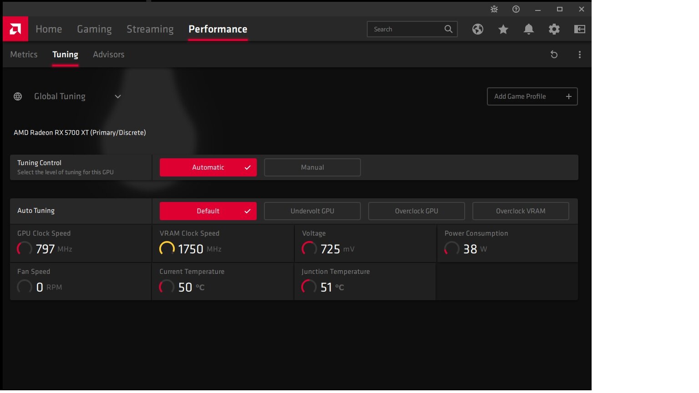The height and width of the screenshot is (393, 699).
Task: Select Manual tuning control
Action: [x=312, y=167]
